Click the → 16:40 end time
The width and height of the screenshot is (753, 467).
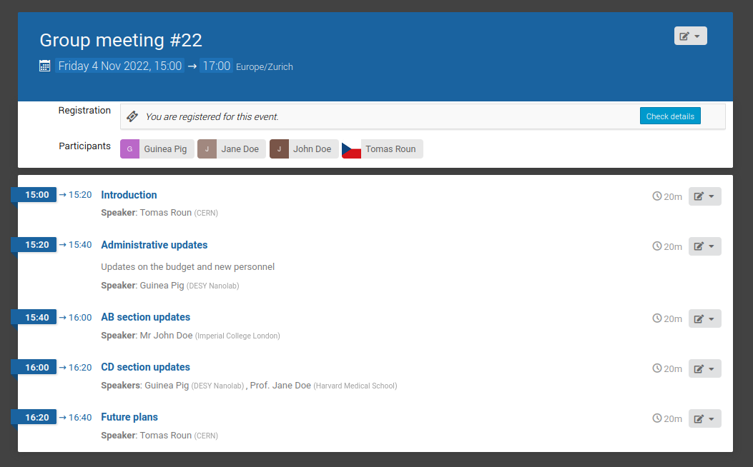coord(75,417)
